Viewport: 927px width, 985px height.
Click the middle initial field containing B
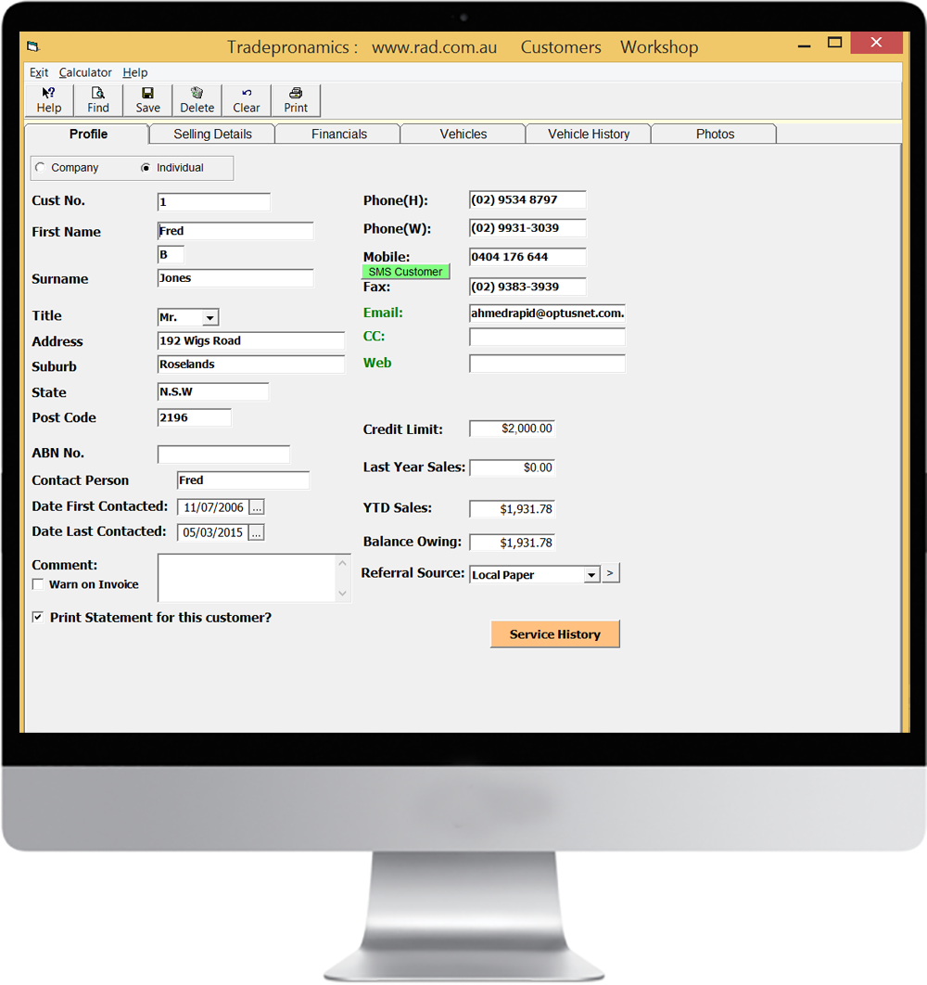click(x=171, y=254)
